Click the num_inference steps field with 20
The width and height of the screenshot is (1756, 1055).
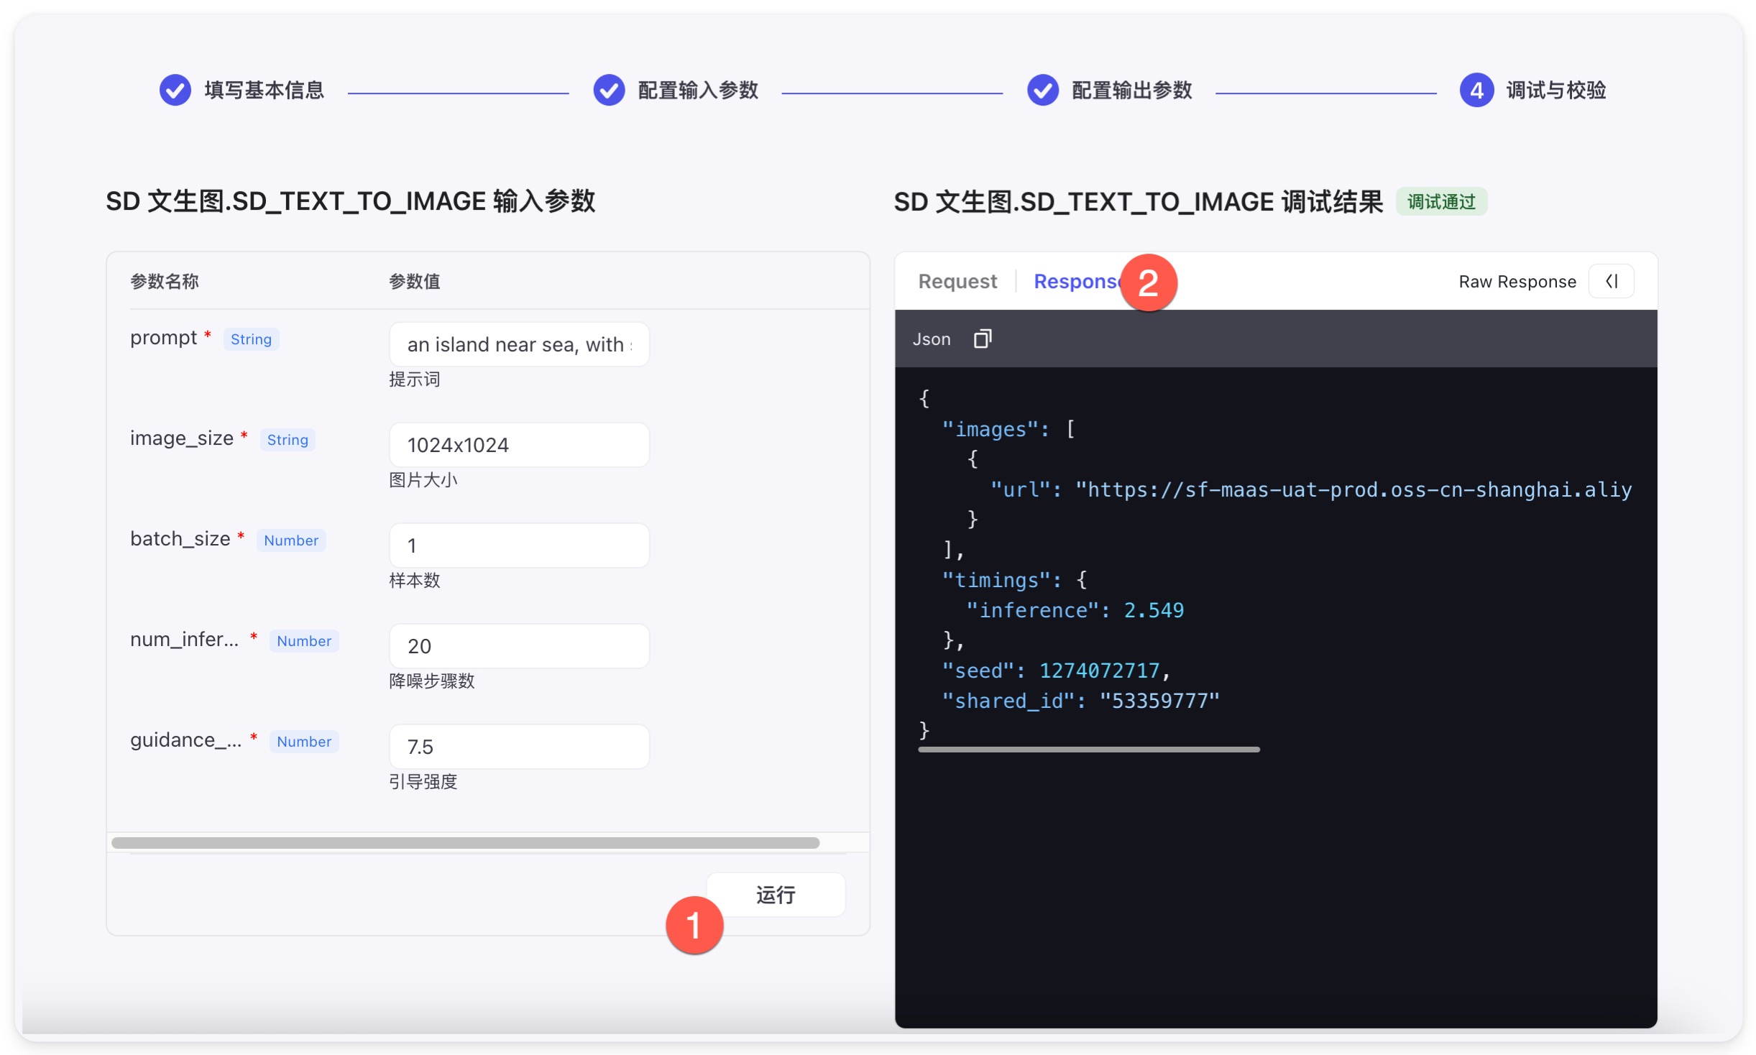[518, 646]
